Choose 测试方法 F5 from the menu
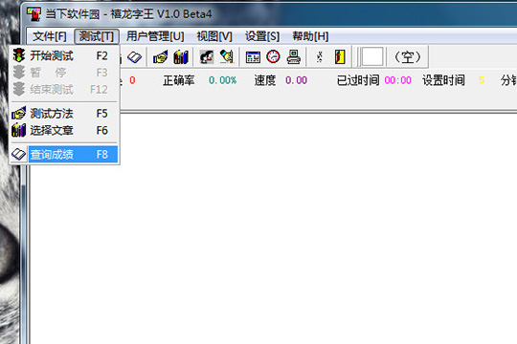This screenshot has width=517, height=344. coord(64,114)
